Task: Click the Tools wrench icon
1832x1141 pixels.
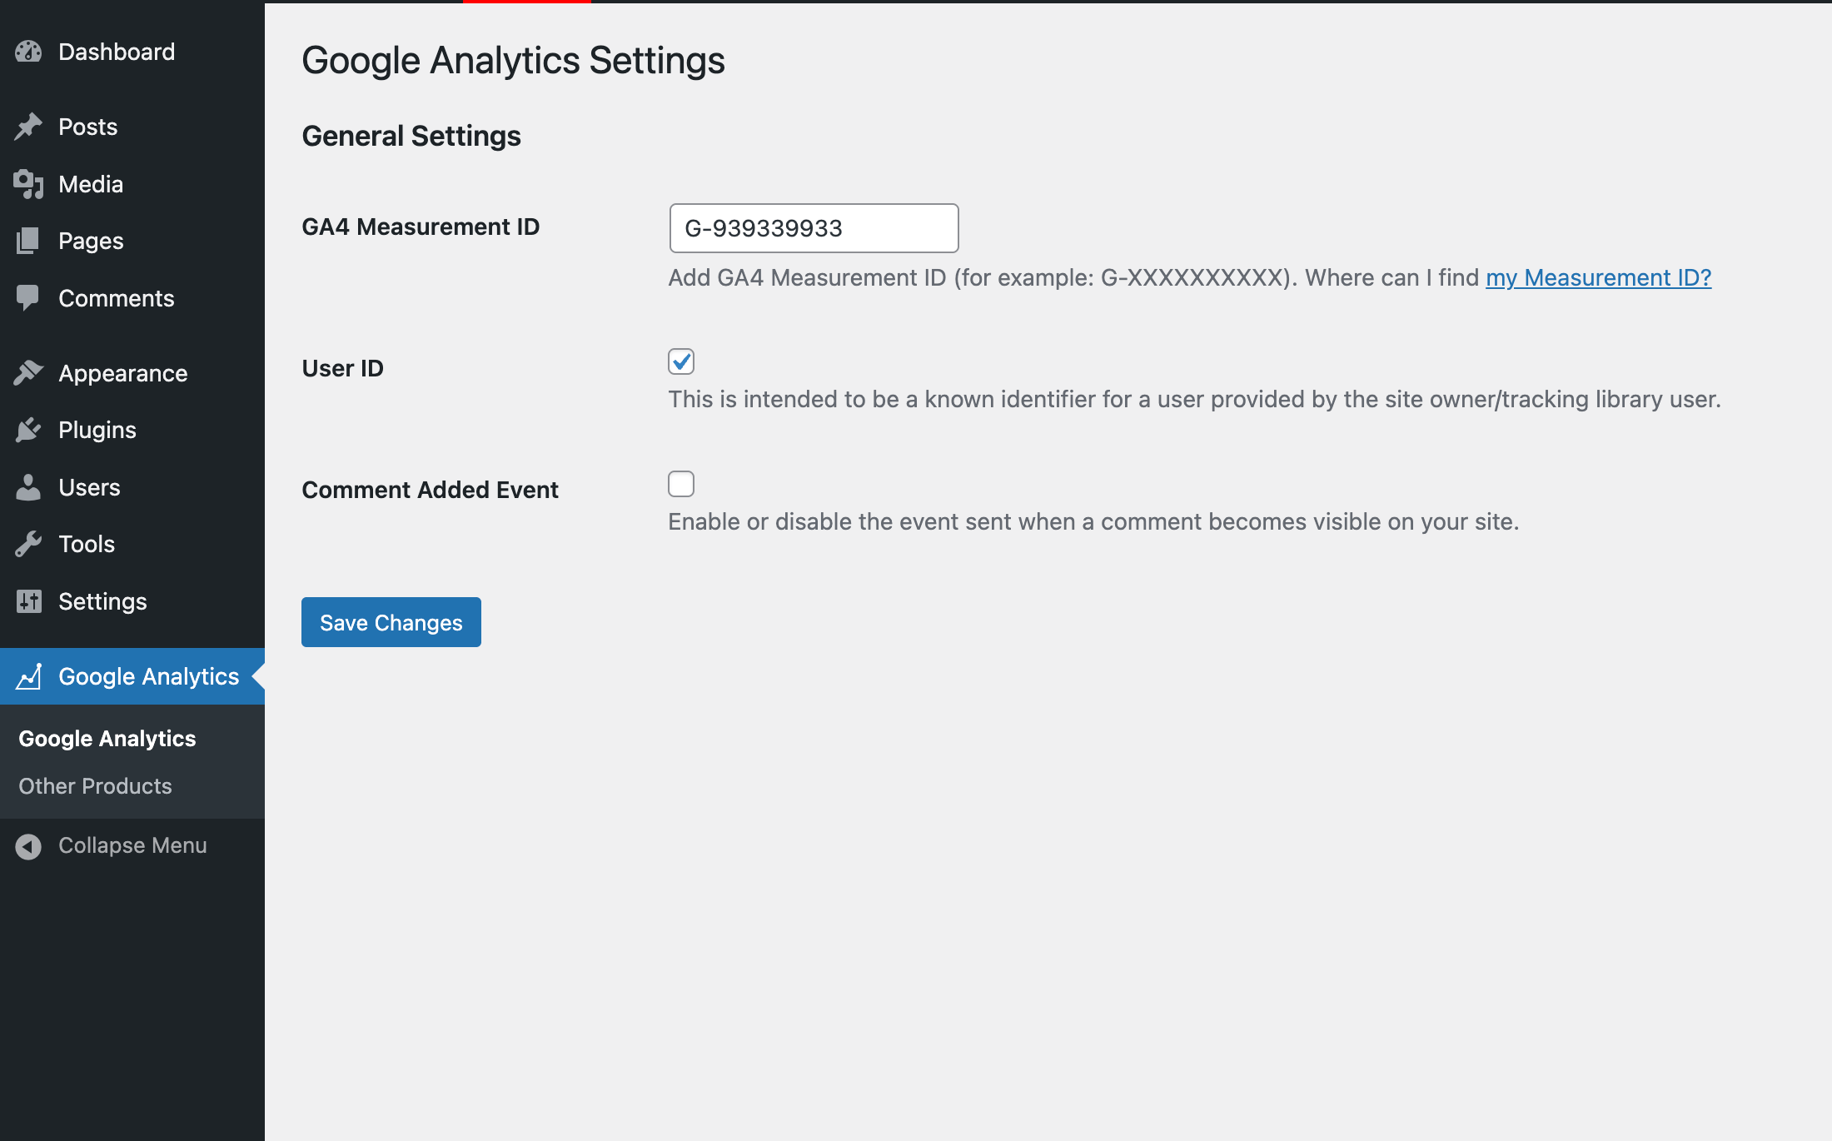Action: tap(28, 544)
